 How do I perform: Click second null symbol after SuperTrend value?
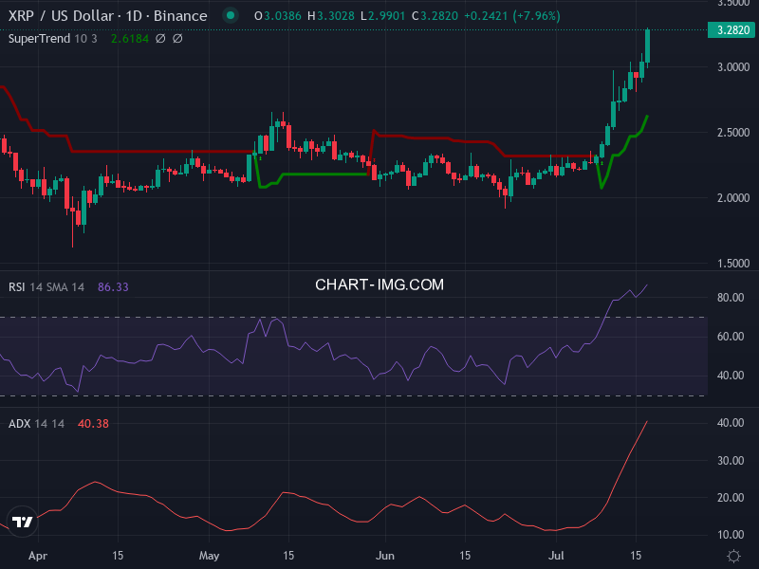(x=177, y=39)
